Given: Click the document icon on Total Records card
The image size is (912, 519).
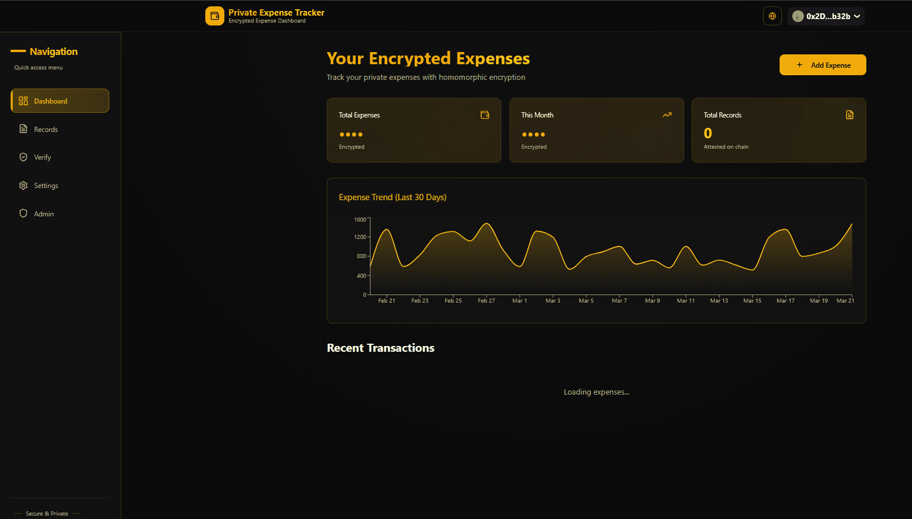Looking at the screenshot, I should [x=850, y=115].
